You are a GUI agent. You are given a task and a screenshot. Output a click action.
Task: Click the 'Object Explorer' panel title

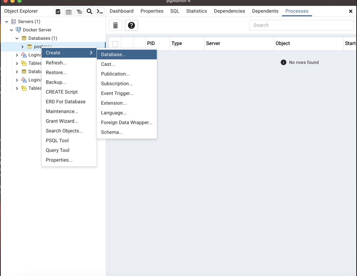coord(21,11)
